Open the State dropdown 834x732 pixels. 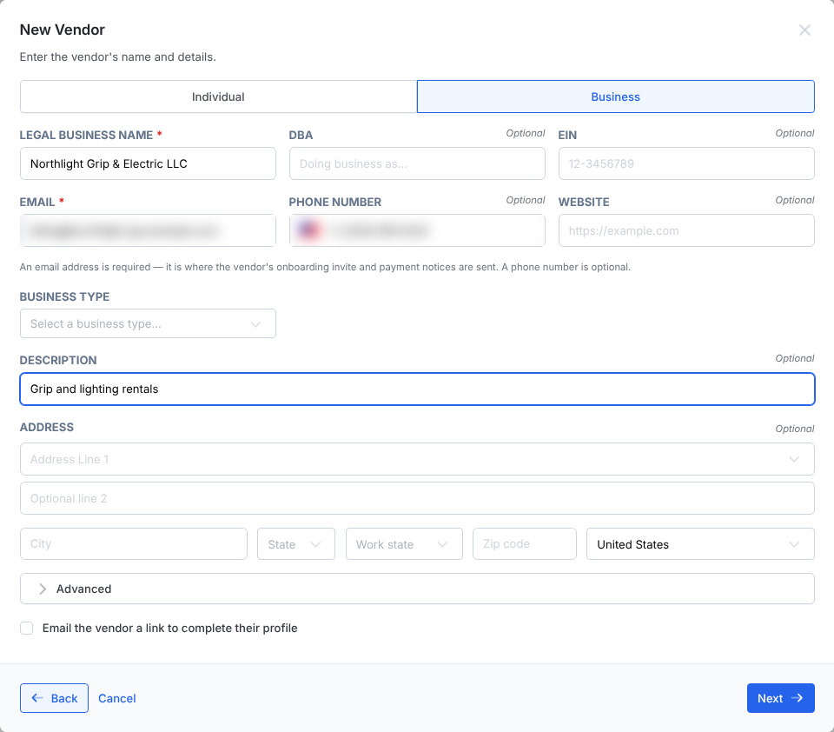296,544
